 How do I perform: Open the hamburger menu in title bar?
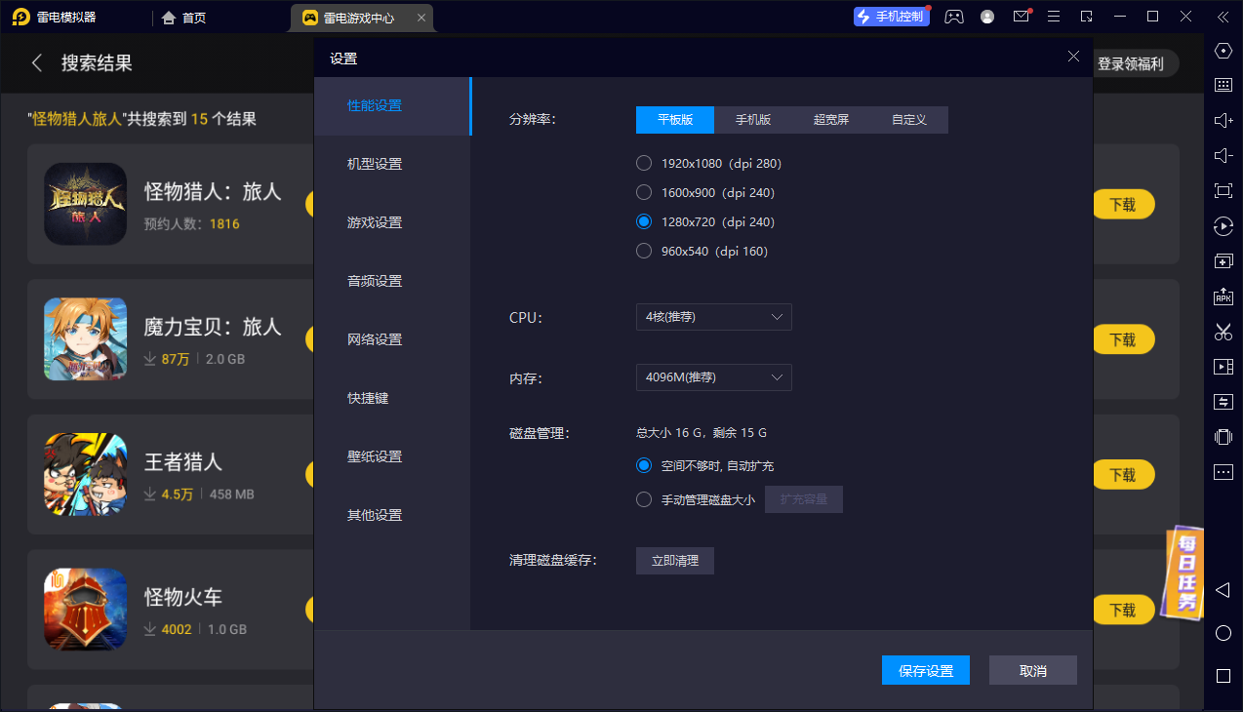coord(1054,17)
